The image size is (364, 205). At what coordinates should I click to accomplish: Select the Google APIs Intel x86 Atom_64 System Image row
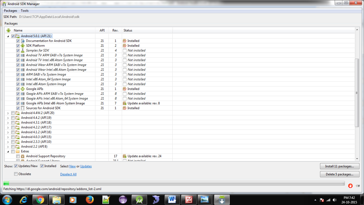180,98
